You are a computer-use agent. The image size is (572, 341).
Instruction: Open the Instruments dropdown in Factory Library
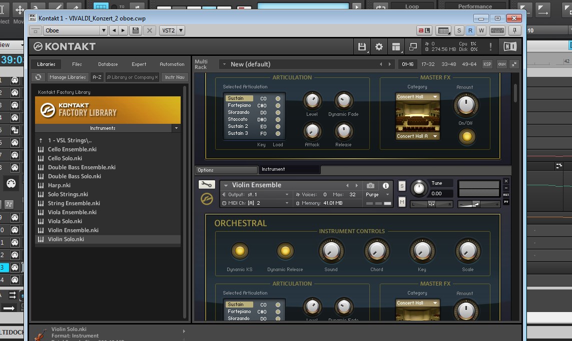tap(176, 128)
